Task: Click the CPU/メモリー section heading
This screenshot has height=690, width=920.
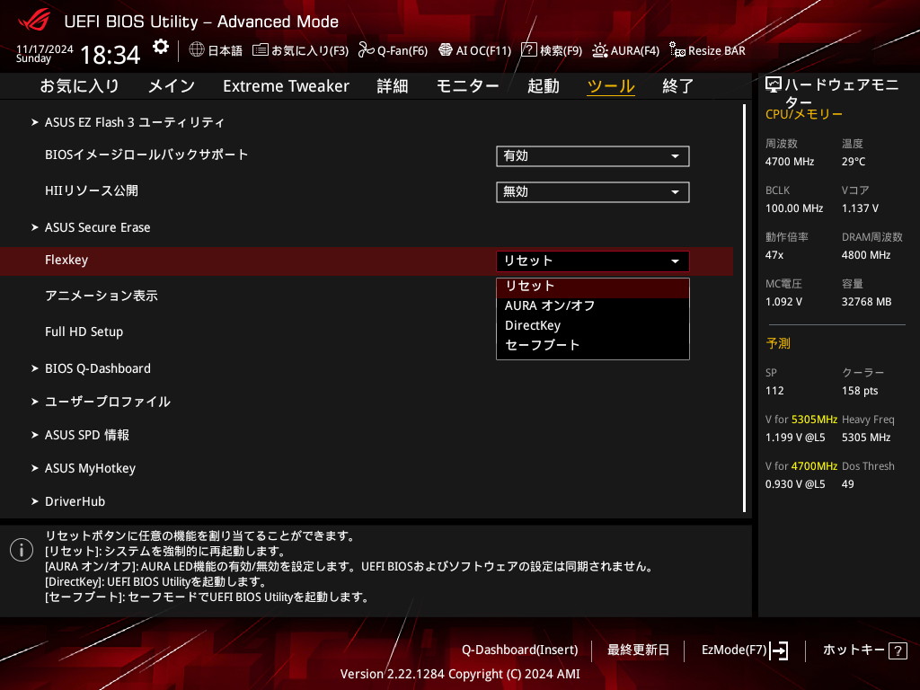Action: 803,114
